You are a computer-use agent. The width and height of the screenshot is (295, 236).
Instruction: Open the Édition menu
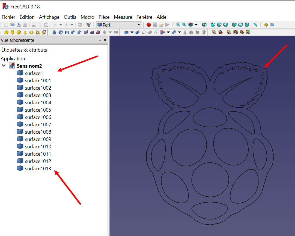pyautogui.click(x=27, y=17)
